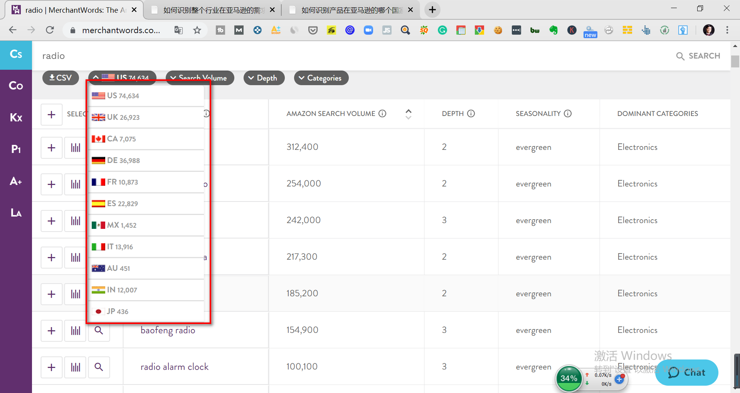Add the 254,000 volume row with plus
The image size is (740, 393).
click(x=52, y=184)
